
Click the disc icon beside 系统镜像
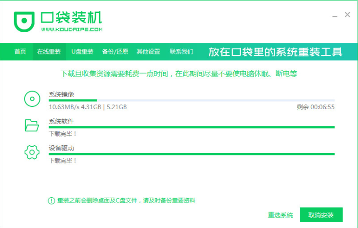coord(32,99)
